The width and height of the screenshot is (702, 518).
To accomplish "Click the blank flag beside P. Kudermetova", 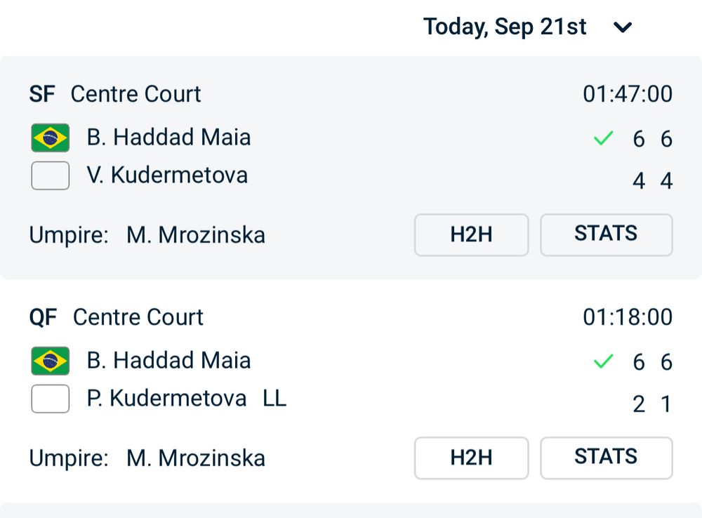I will click(x=50, y=399).
